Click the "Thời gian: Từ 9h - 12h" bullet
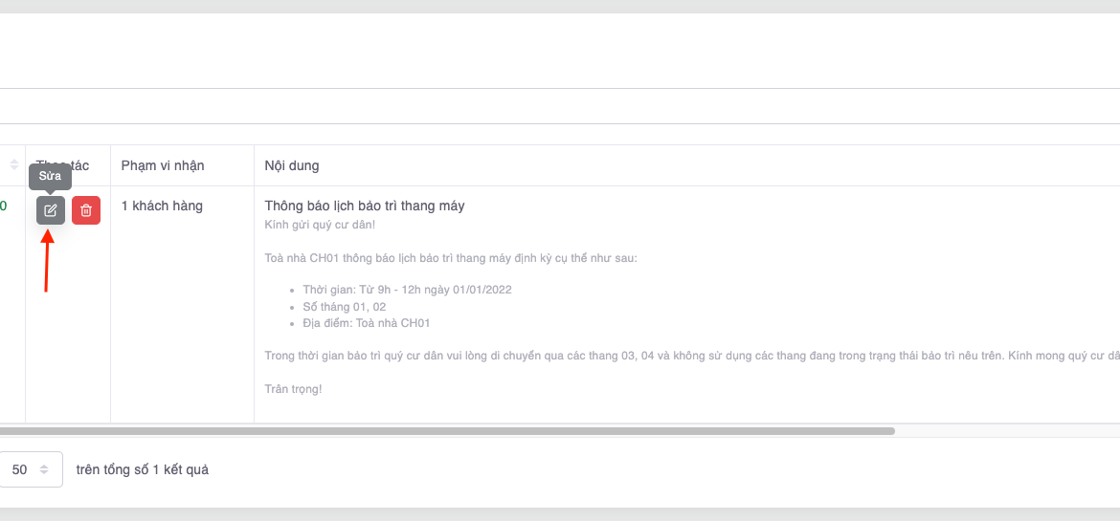 [407, 290]
